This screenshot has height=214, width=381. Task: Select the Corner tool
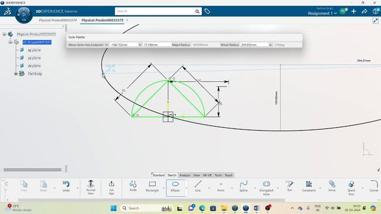(374, 186)
